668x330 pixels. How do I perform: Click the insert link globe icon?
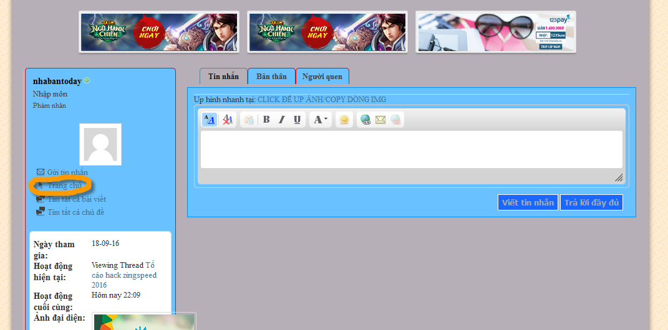pyautogui.click(x=365, y=120)
